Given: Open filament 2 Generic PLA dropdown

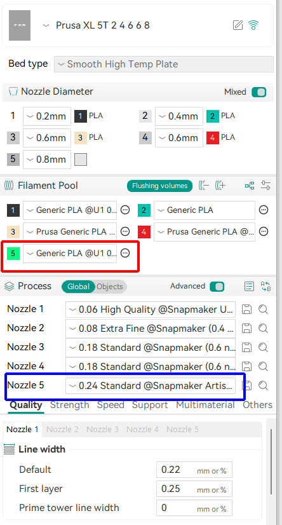Looking at the screenshot, I should (205, 210).
